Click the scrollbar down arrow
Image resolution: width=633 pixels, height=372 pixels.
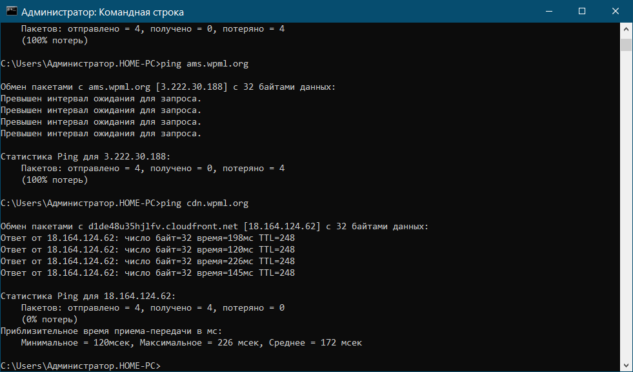[x=626, y=365]
